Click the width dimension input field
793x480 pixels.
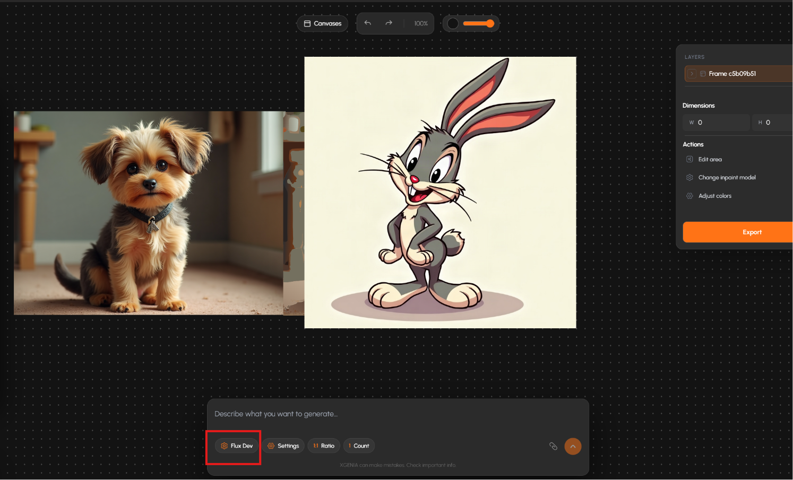(717, 123)
